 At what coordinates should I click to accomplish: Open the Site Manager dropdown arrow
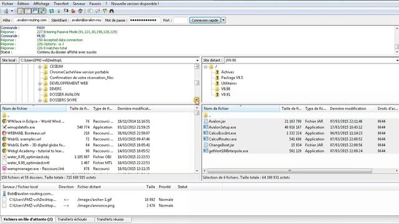tap(12, 11)
